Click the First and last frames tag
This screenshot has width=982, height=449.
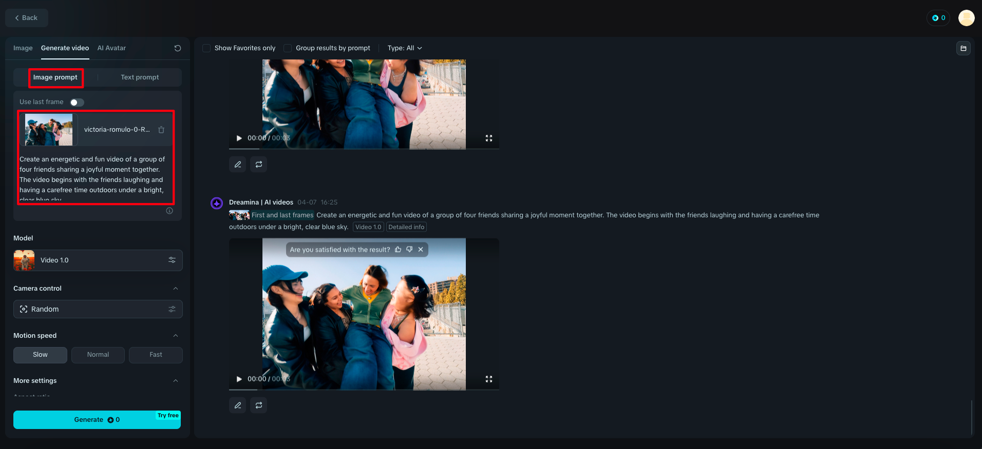click(x=282, y=215)
